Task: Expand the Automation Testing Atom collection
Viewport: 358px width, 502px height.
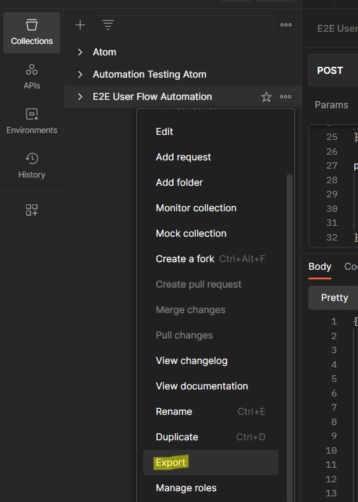Action: (80, 74)
